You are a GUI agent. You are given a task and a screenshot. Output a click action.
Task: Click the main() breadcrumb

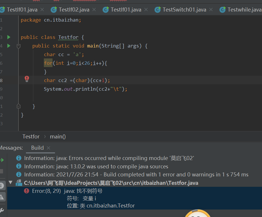[x=58, y=137]
